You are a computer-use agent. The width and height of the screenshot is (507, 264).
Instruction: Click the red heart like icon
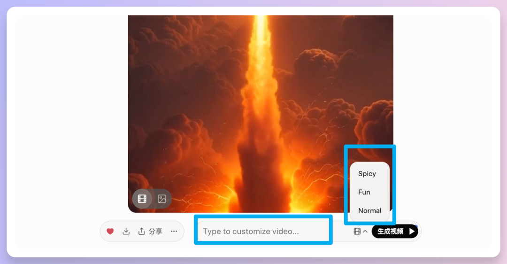pos(110,231)
